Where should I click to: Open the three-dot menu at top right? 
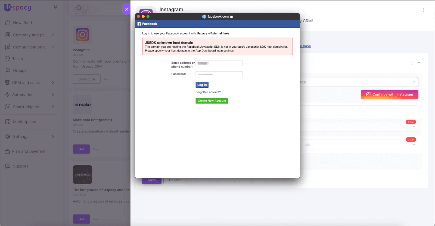(x=423, y=10)
